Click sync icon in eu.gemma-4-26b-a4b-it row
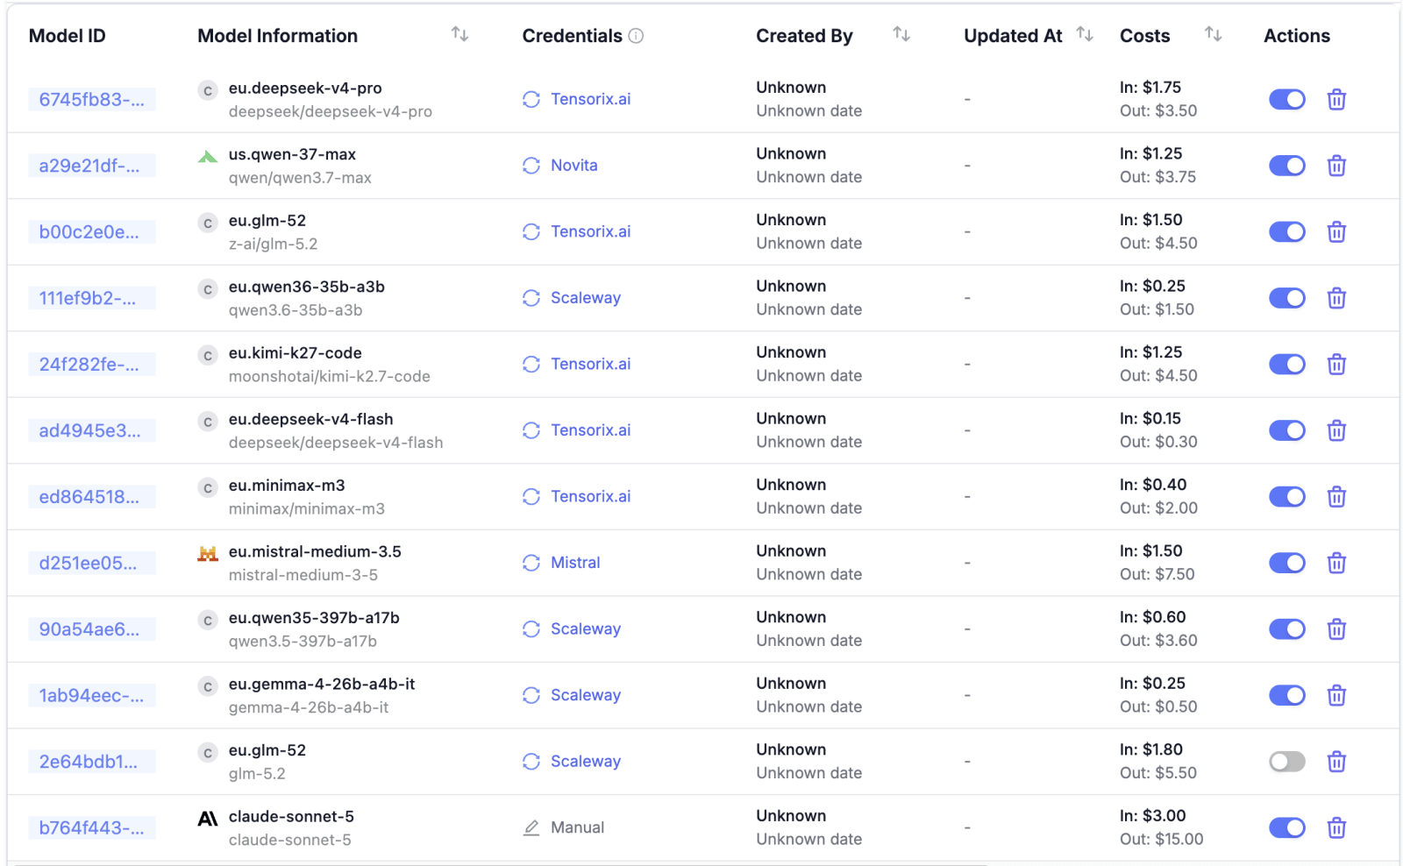 [531, 695]
